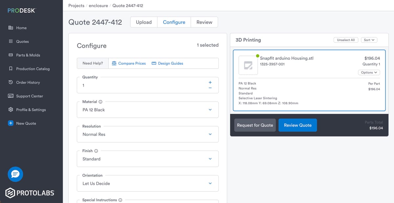Click the Production Catalog bookmark icon
394x203 pixels.
click(x=11, y=69)
